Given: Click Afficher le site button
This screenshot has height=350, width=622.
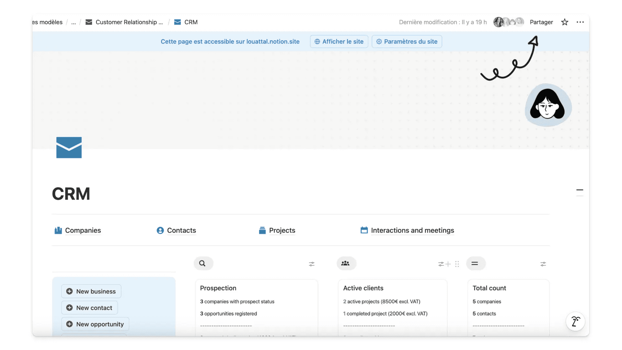Looking at the screenshot, I should pos(339,41).
